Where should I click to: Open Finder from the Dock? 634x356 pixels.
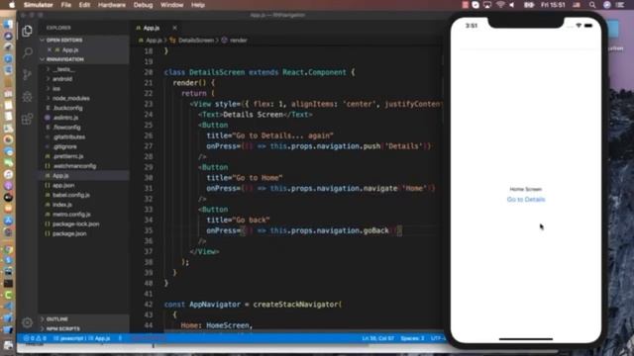pos(8,24)
